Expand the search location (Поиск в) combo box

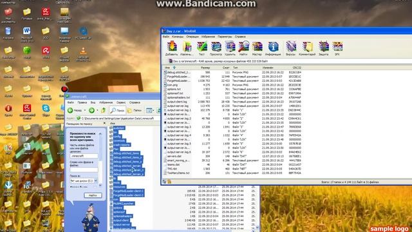(96, 180)
